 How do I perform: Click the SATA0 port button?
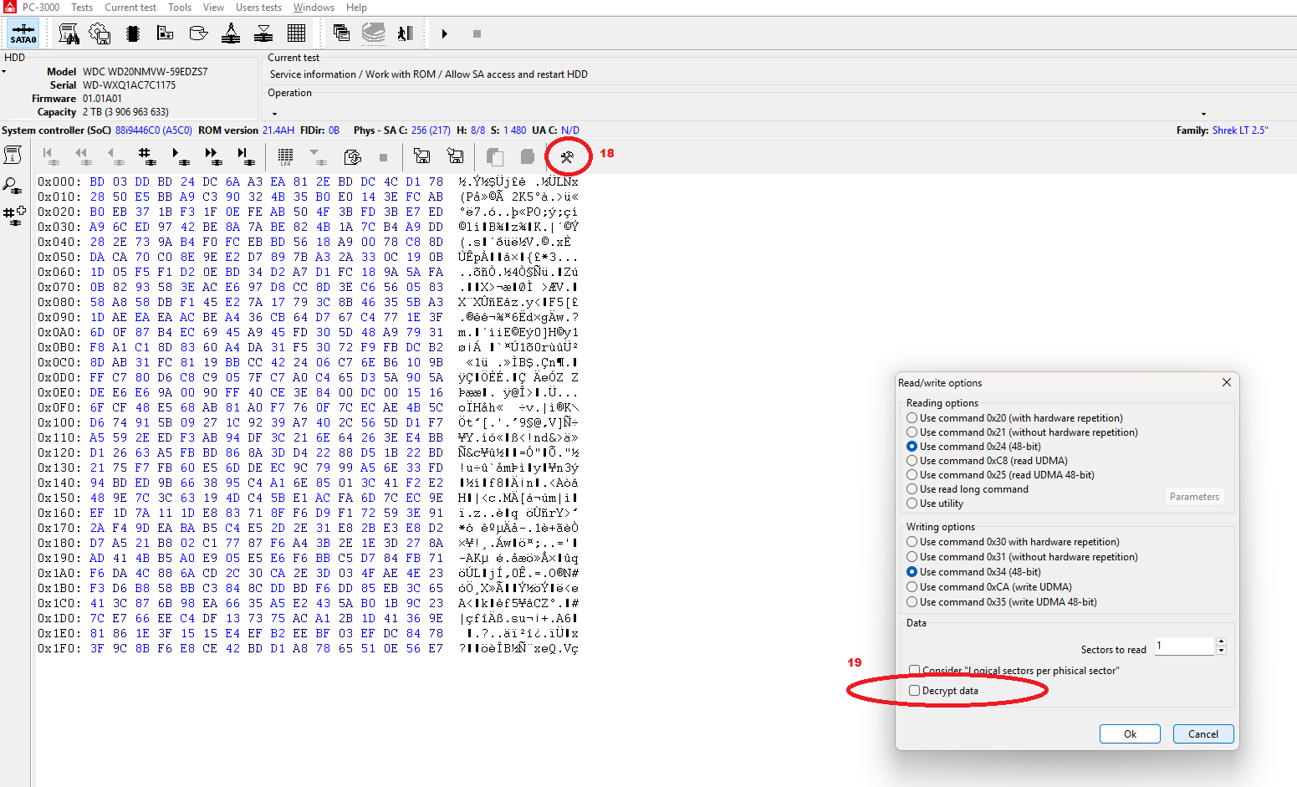23,33
